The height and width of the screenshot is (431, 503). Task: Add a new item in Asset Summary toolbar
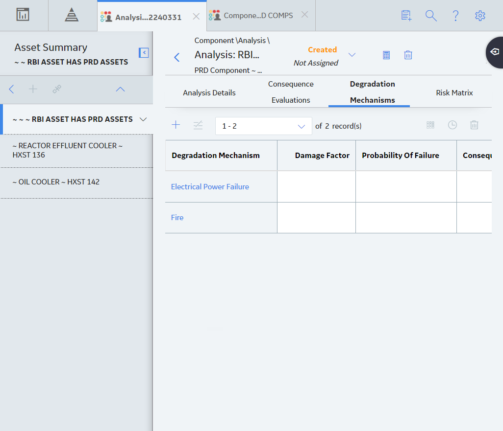pyautogui.click(x=33, y=89)
